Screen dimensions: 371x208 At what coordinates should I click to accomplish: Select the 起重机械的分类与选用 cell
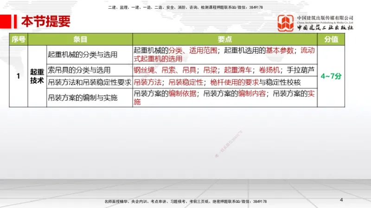pos(90,55)
